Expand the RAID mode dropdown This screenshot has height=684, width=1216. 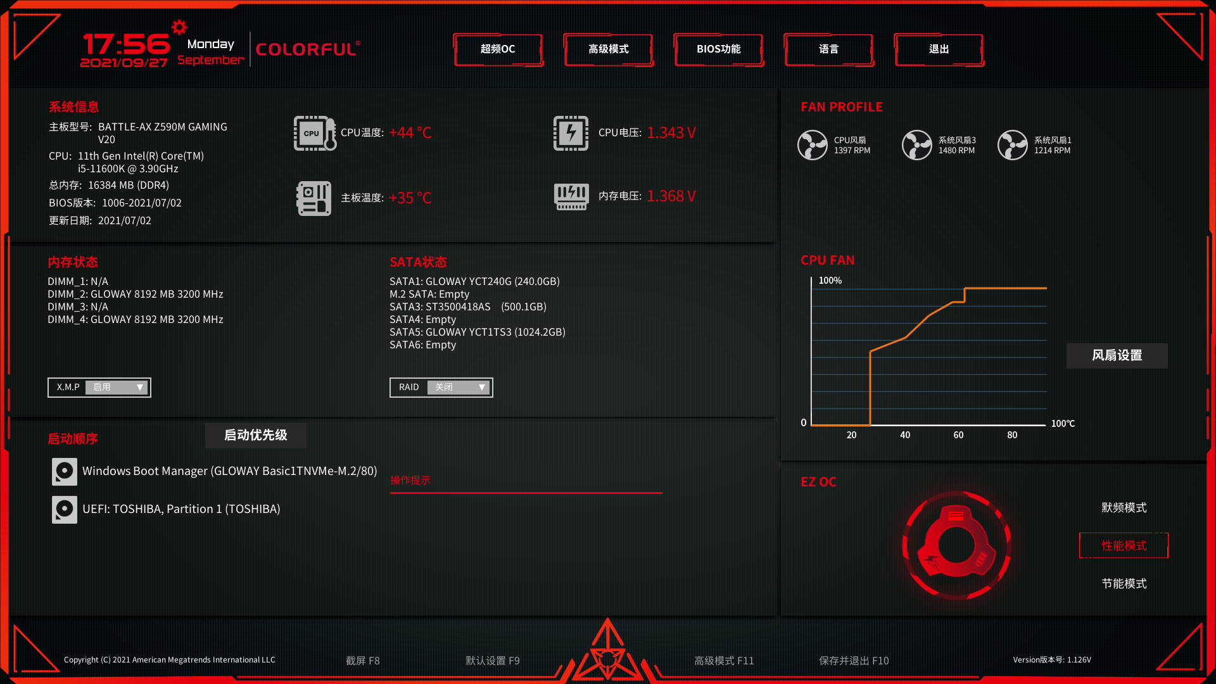pyautogui.click(x=480, y=387)
